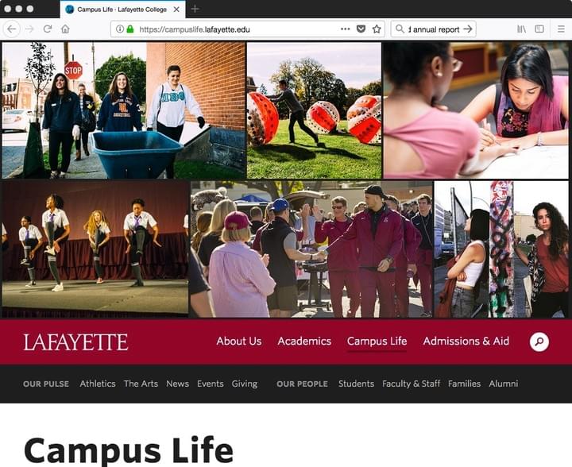The image size is (572, 467).
Task: Focus the browser search box with annual report
Action: point(434,29)
